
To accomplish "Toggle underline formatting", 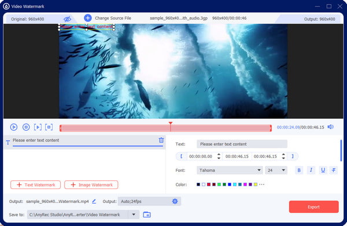I will tap(323, 170).
